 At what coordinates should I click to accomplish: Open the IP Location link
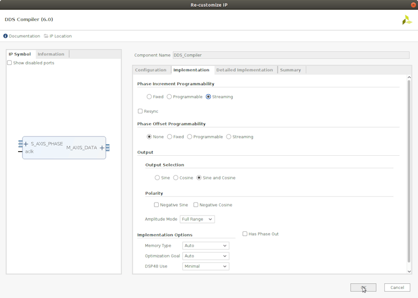[x=60, y=36]
